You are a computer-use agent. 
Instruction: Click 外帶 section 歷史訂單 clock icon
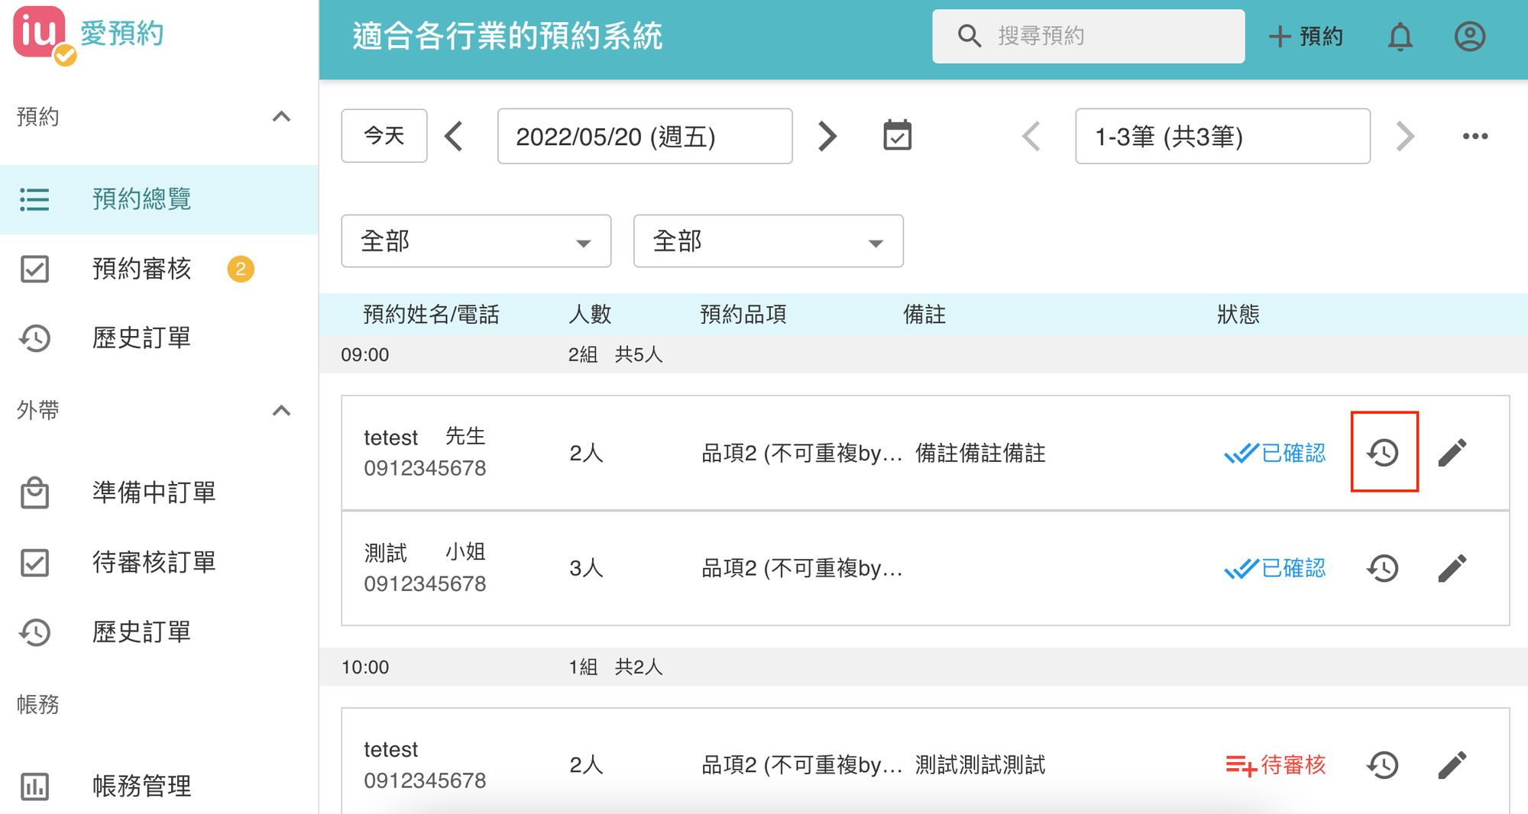pos(34,632)
